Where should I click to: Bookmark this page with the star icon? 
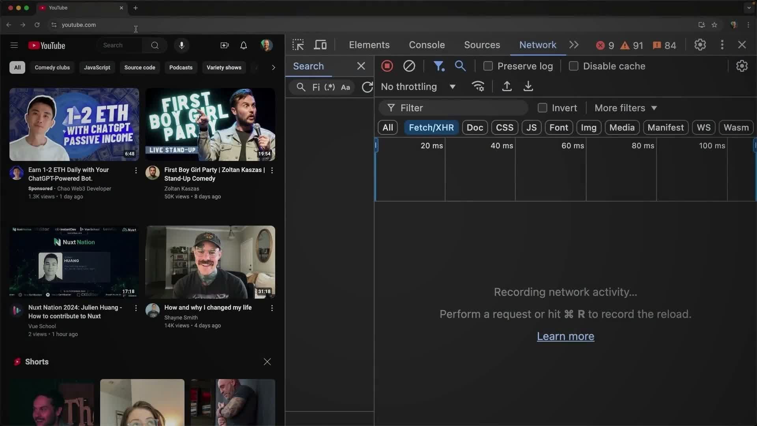point(714,25)
